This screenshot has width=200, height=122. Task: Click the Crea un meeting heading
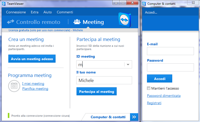(x=26, y=39)
